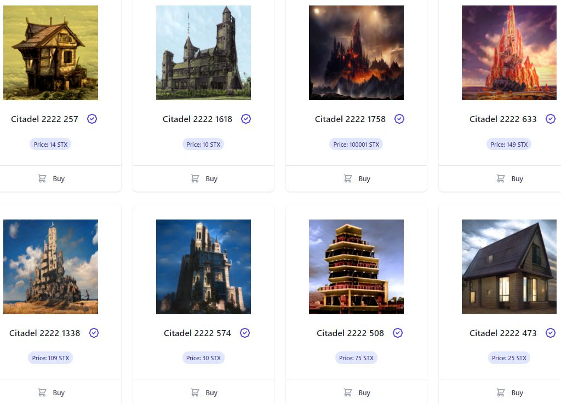Click verified badge next to Citadel 2222 574

[x=245, y=333]
